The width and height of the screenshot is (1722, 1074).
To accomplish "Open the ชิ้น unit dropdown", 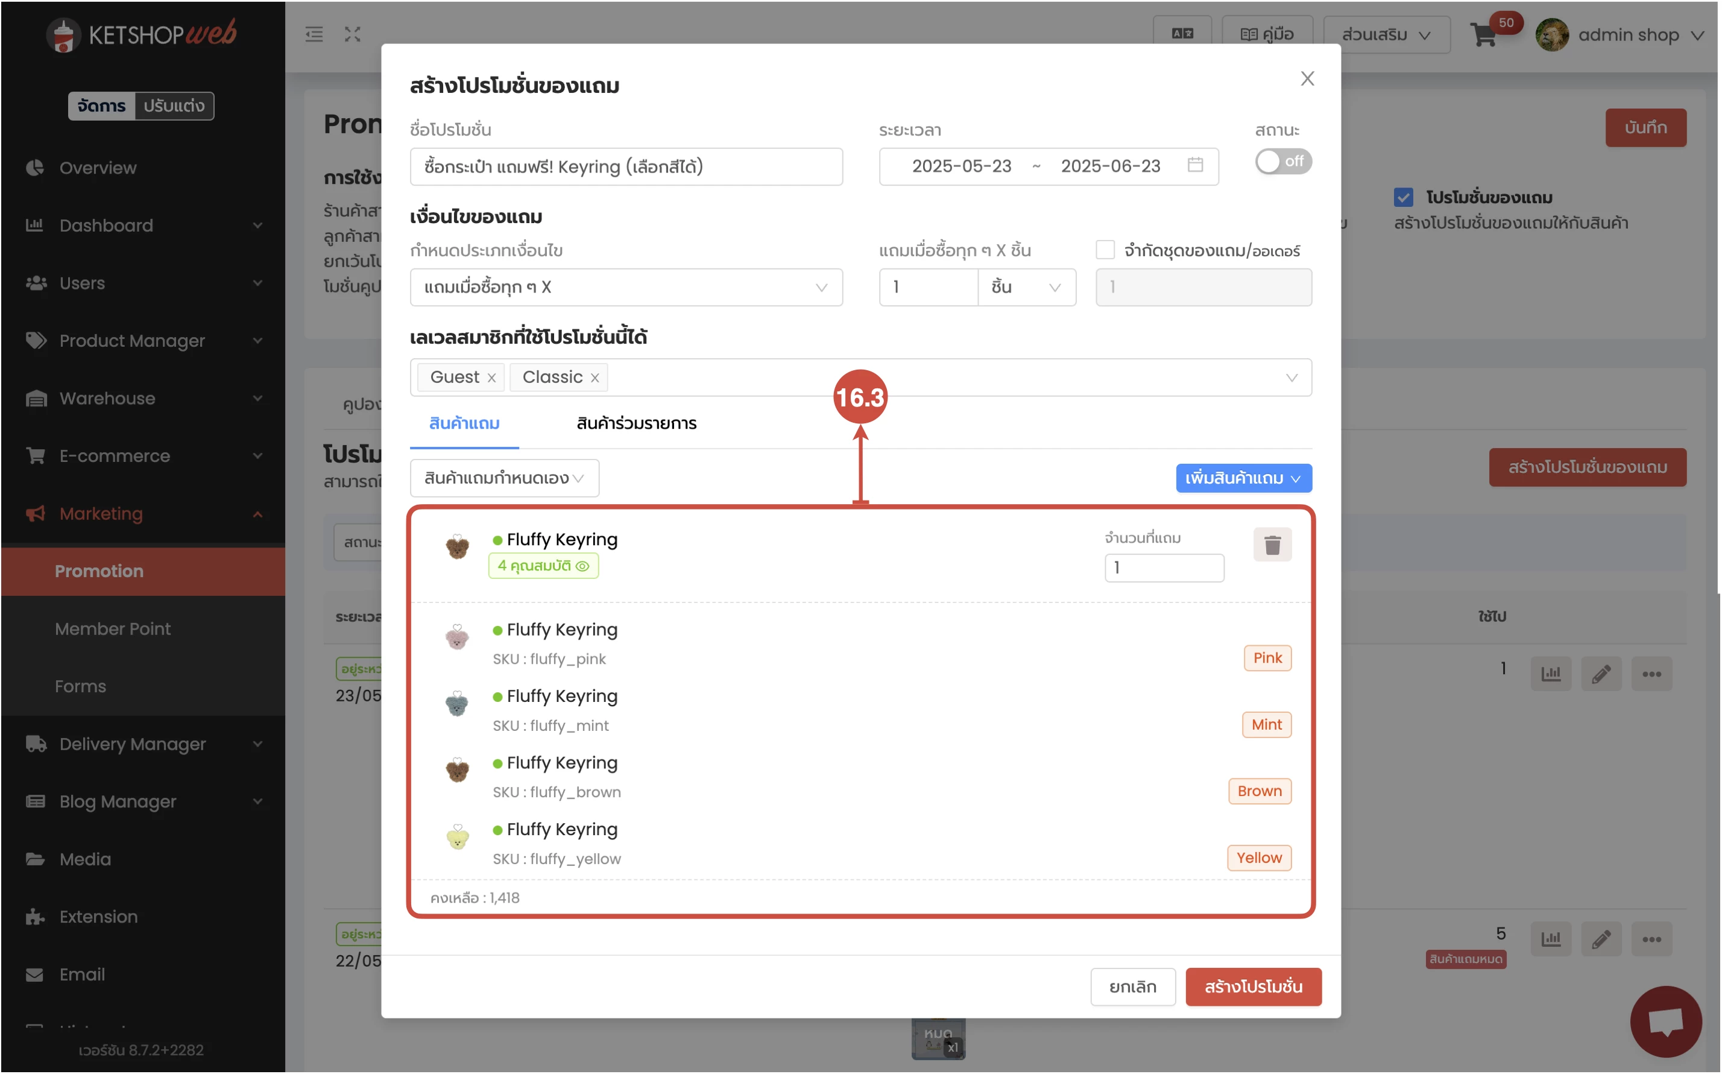I will coord(1026,287).
